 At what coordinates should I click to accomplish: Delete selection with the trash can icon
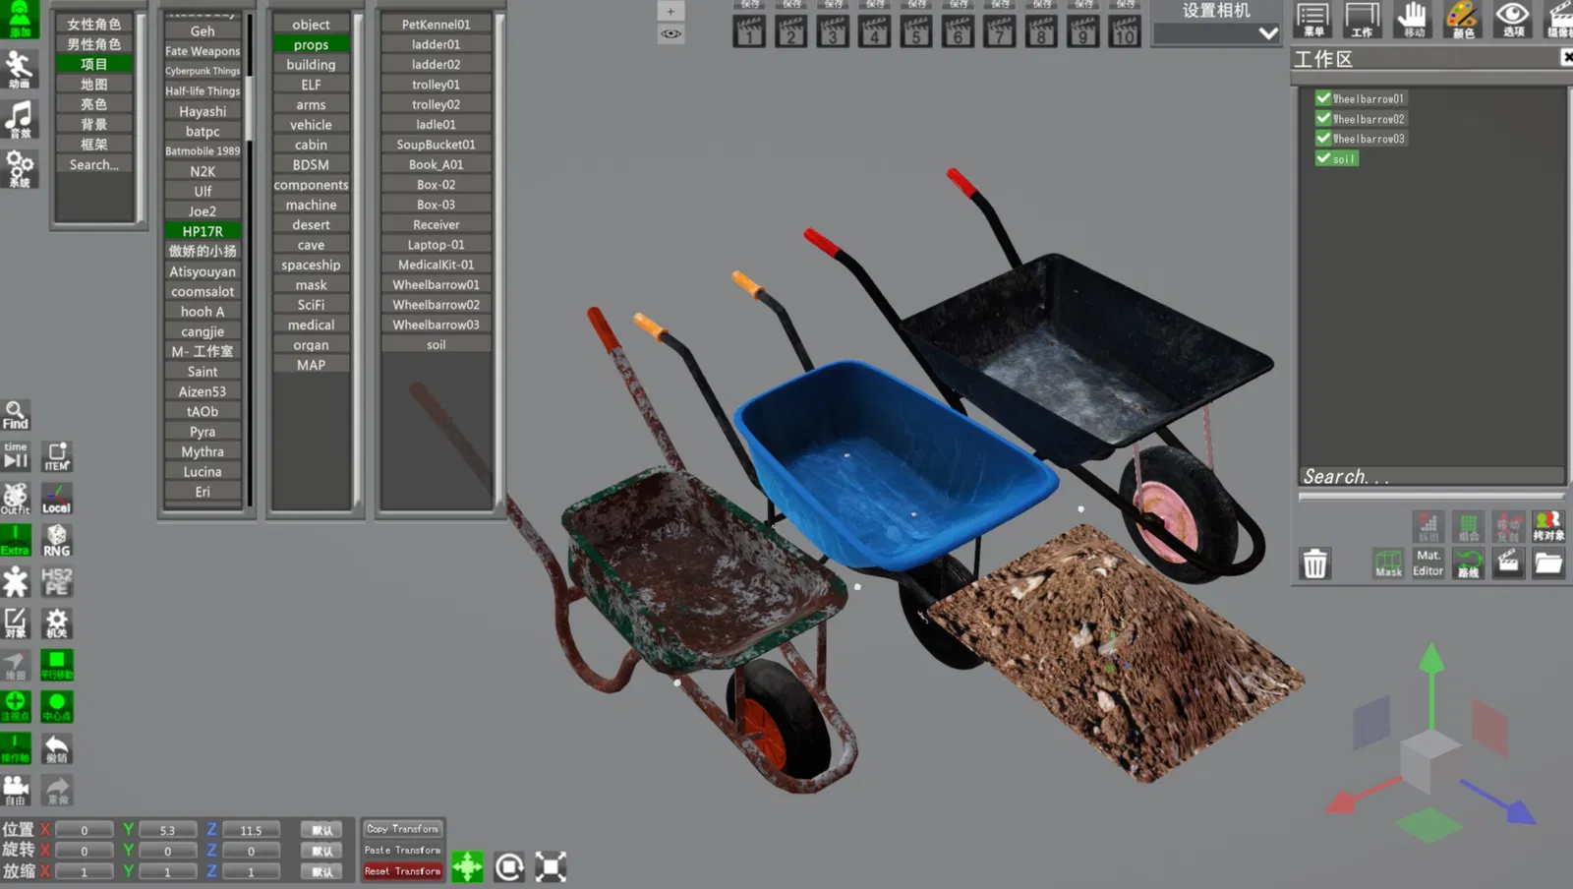[x=1314, y=563]
